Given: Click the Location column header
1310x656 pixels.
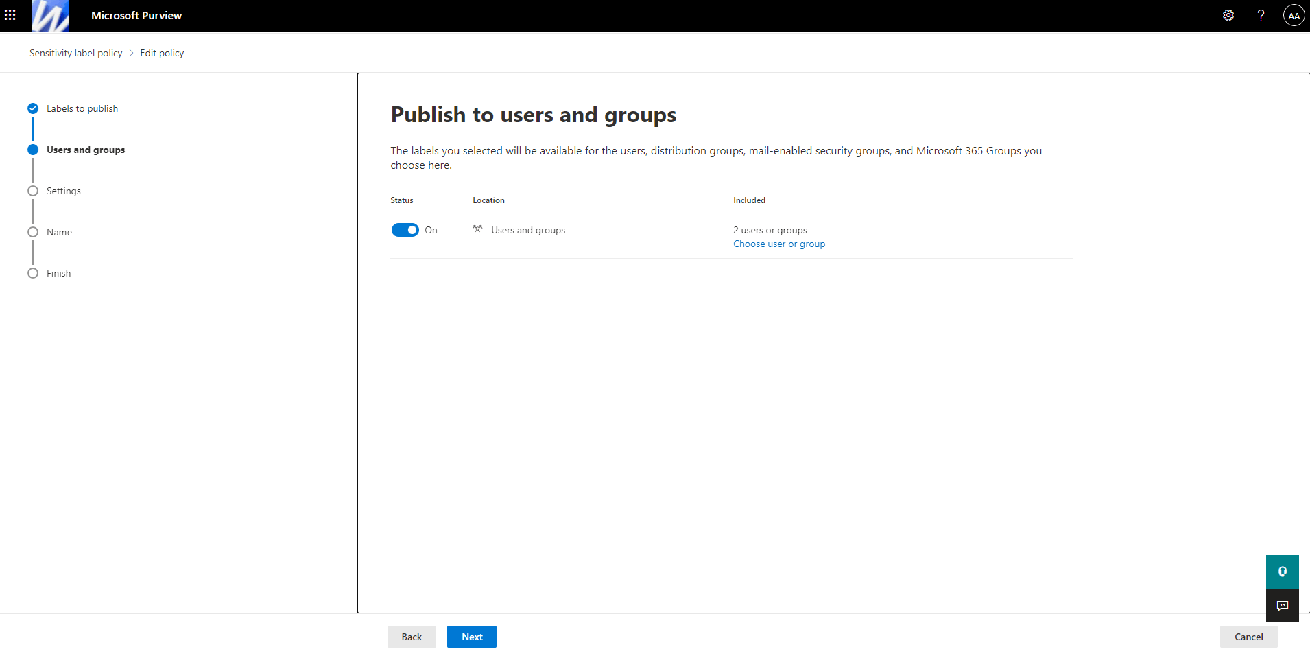Looking at the screenshot, I should pyautogui.click(x=488, y=200).
